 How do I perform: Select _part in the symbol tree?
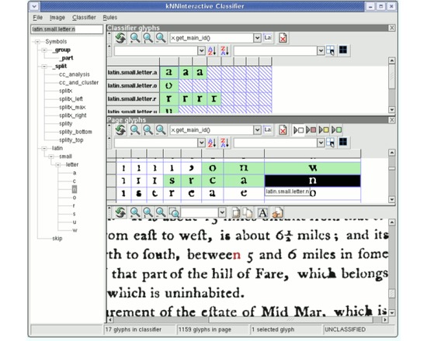coord(67,58)
